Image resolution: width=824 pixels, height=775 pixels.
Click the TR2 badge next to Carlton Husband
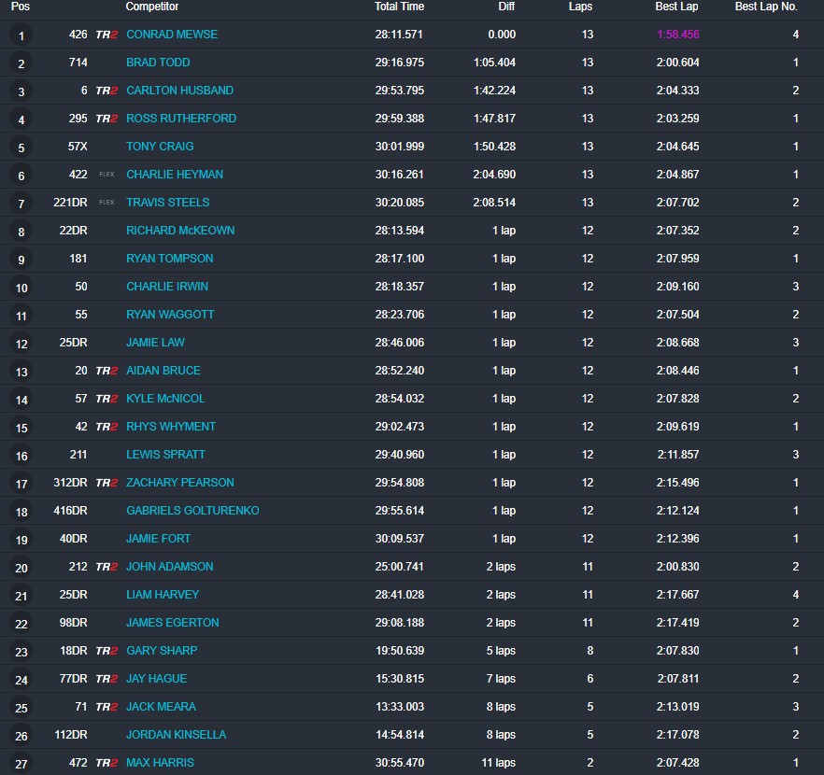click(x=107, y=91)
